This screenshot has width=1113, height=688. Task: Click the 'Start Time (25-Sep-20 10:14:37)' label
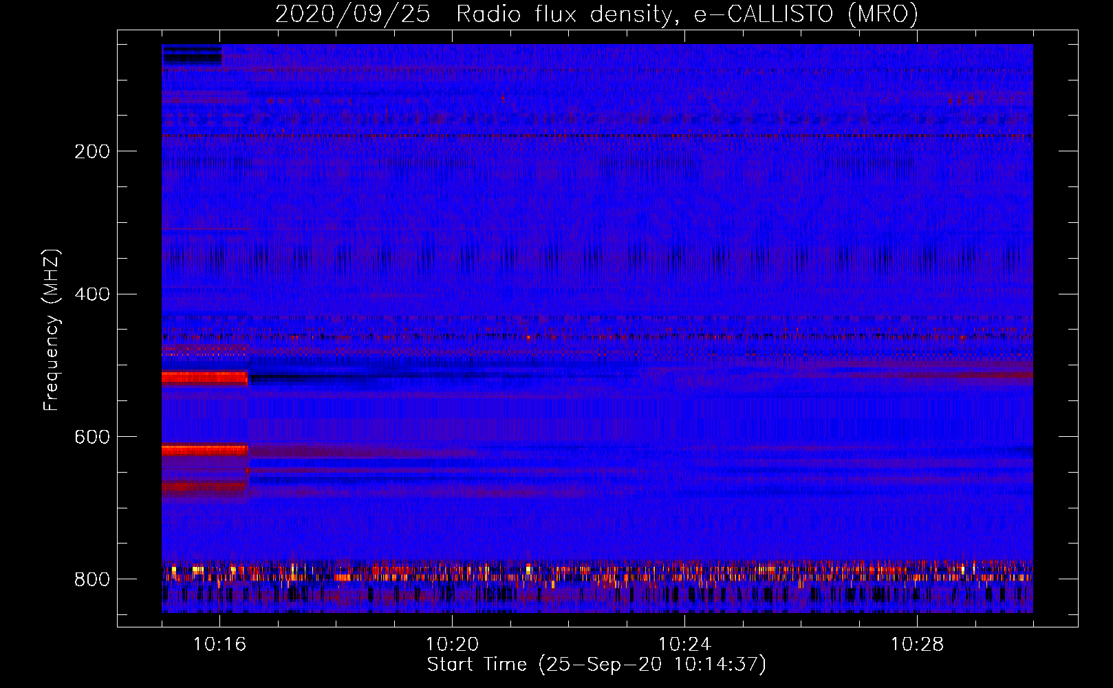coord(596,665)
